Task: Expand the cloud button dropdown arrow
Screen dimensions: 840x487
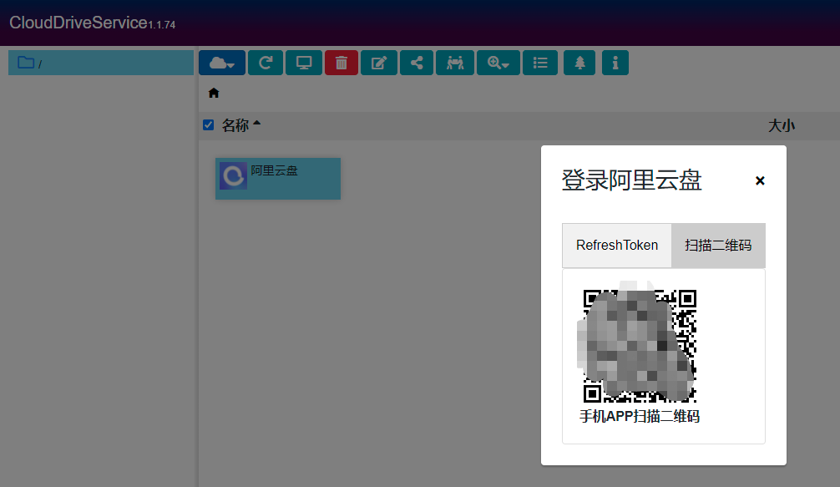Action: 230,63
